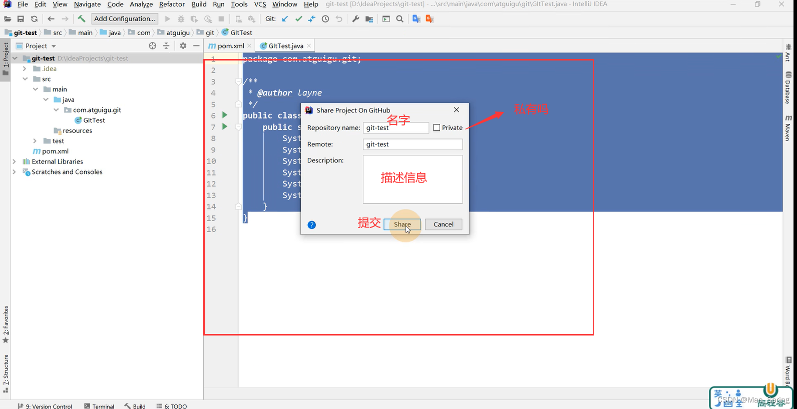Viewport: 797px width, 409px height.
Task: Select pom.xml in project tree
Action: pos(55,151)
